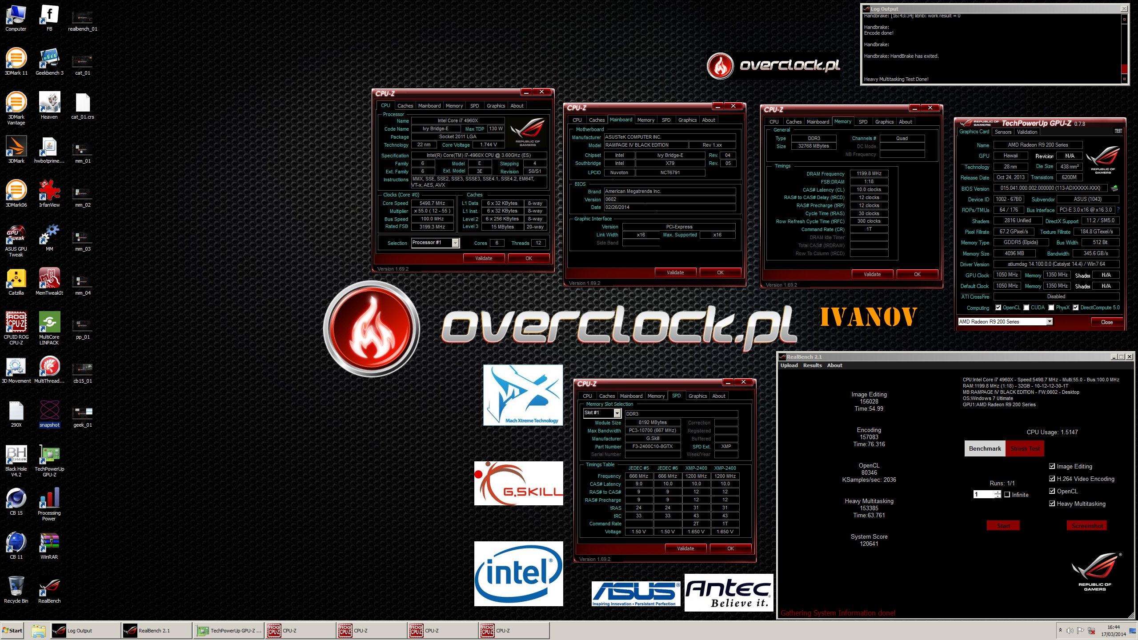Open the About tab in CPU-Z Memory window

905,122
